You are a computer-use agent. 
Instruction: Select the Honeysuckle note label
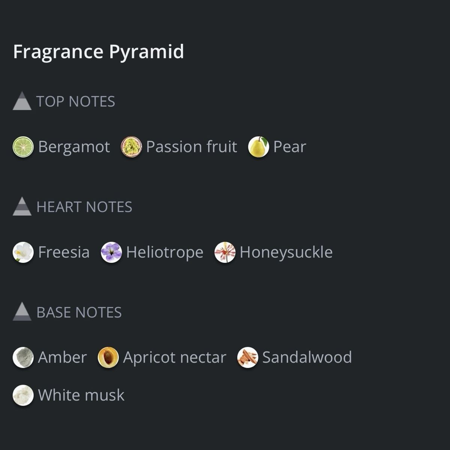(286, 253)
